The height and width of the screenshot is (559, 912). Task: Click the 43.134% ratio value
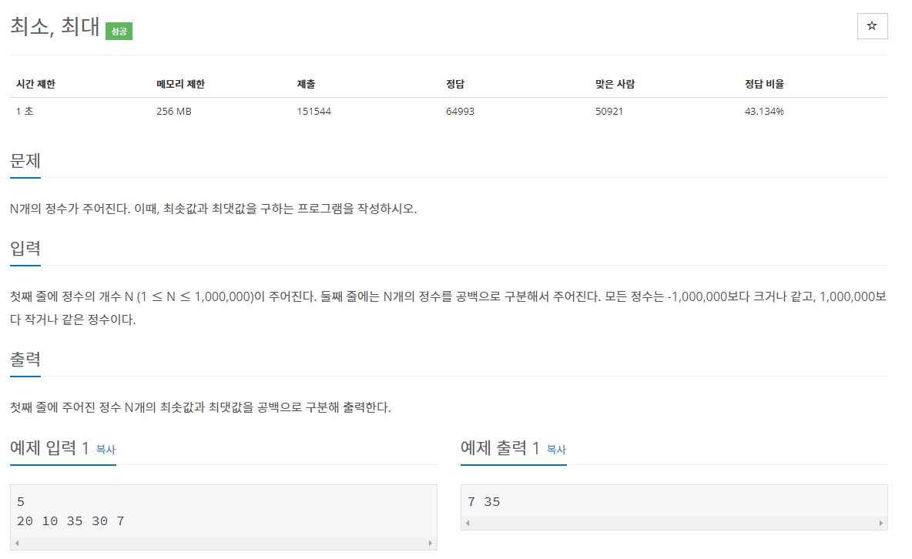pyautogui.click(x=764, y=111)
